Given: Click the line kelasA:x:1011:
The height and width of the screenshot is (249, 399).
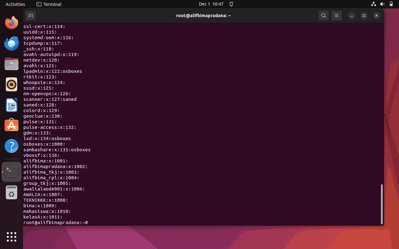Looking at the screenshot, I should (43, 217).
